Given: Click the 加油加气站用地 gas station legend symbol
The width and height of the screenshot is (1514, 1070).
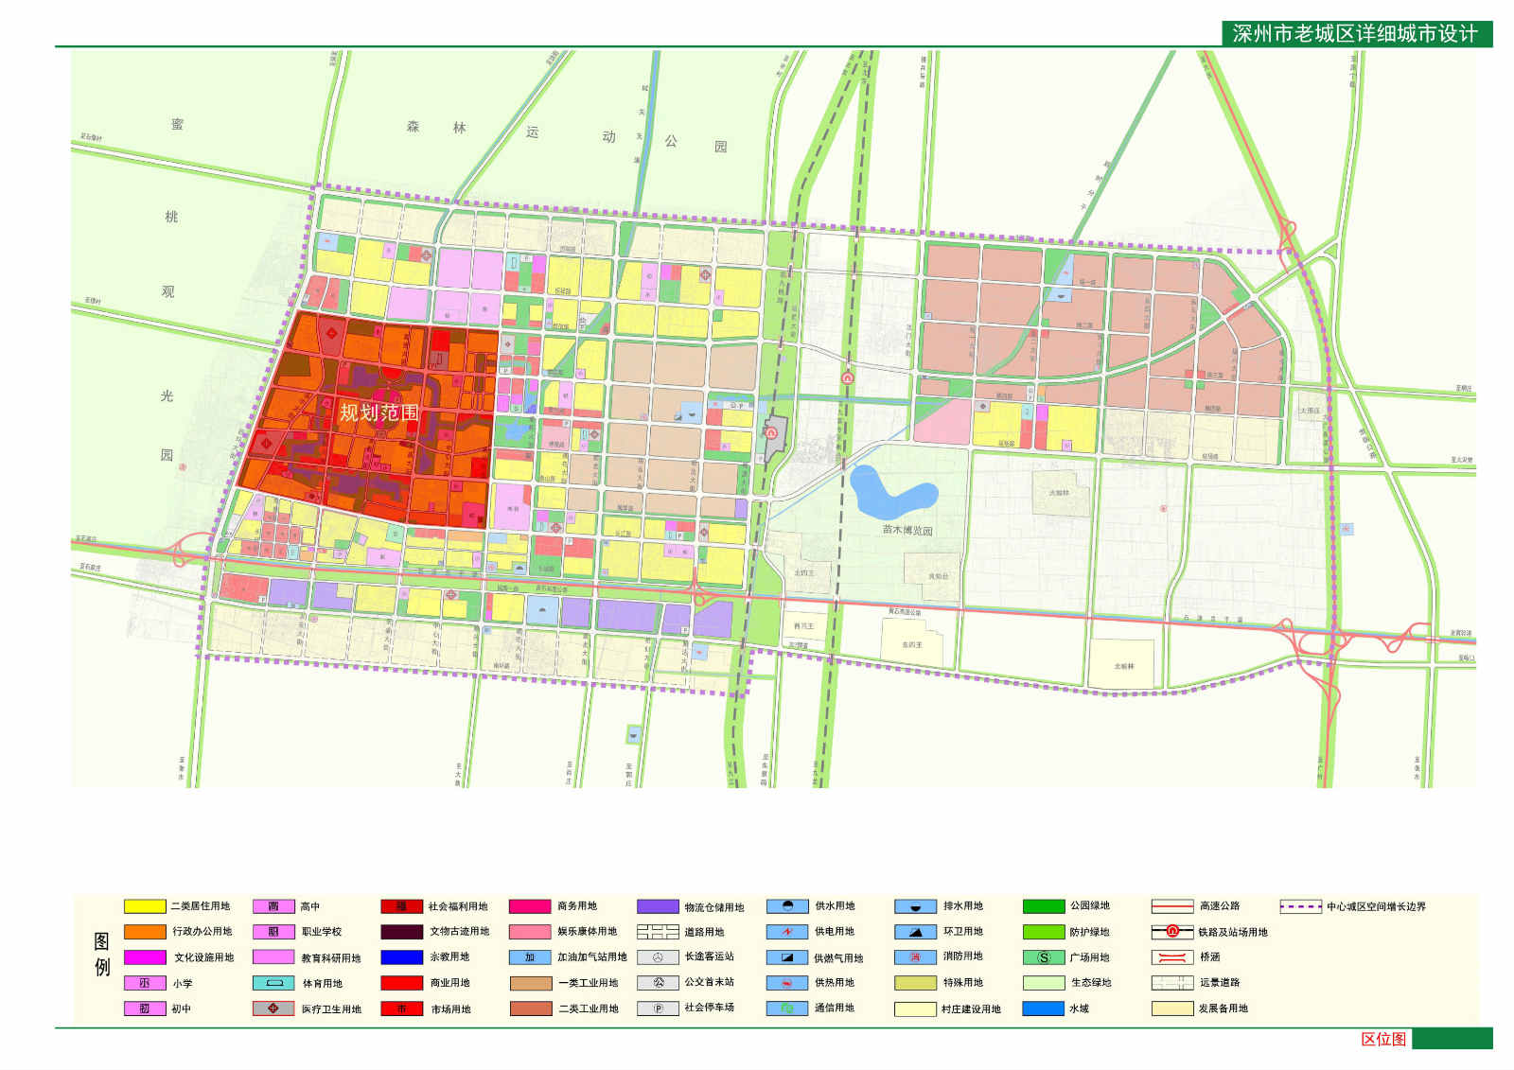Looking at the screenshot, I should pyautogui.click(x=530, y=957).
